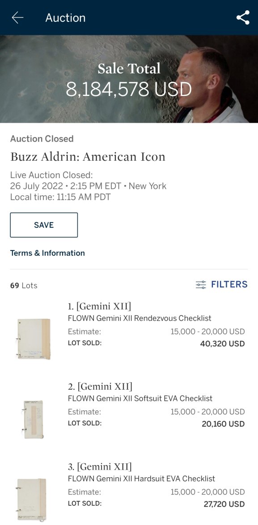
Task: Tap the share button to share this auction
Action: [x=243, y=18]
